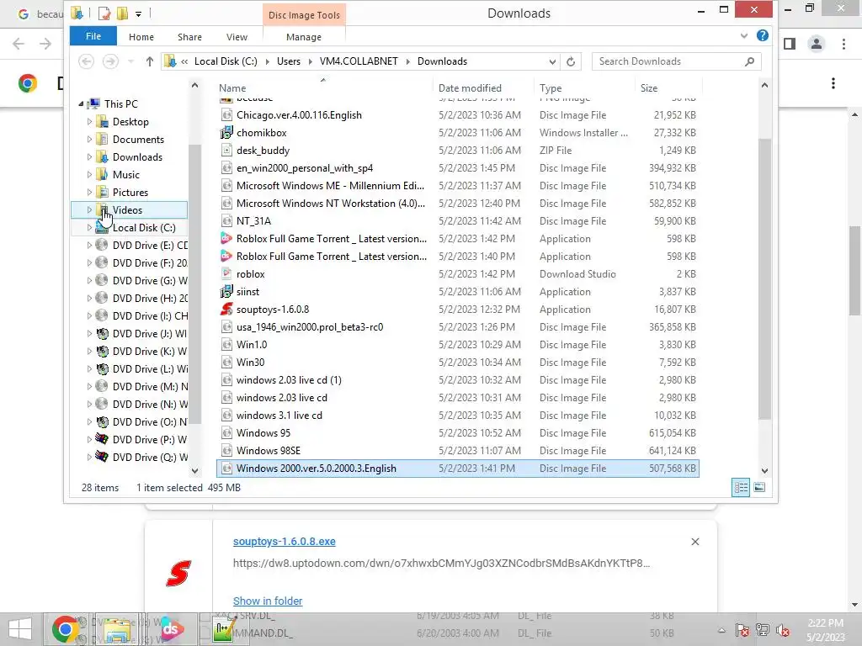Click Show in folder link

coord(268,601)
